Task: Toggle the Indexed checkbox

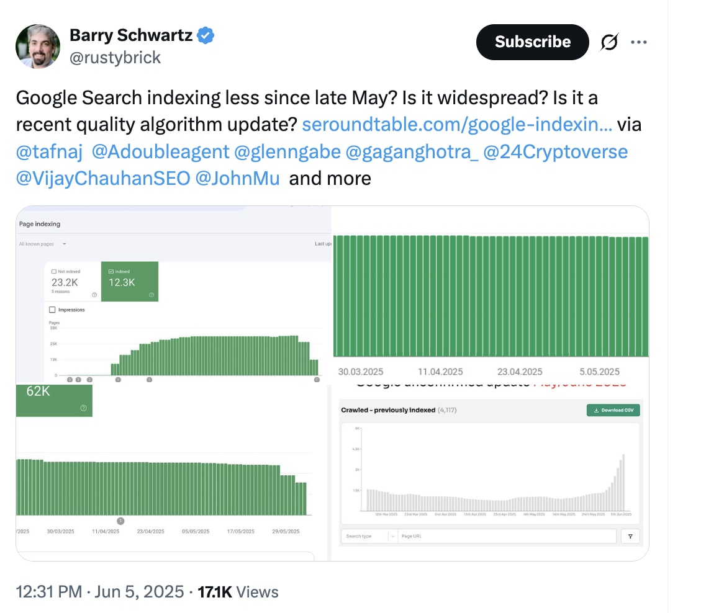Action: (x=111, y=272)
